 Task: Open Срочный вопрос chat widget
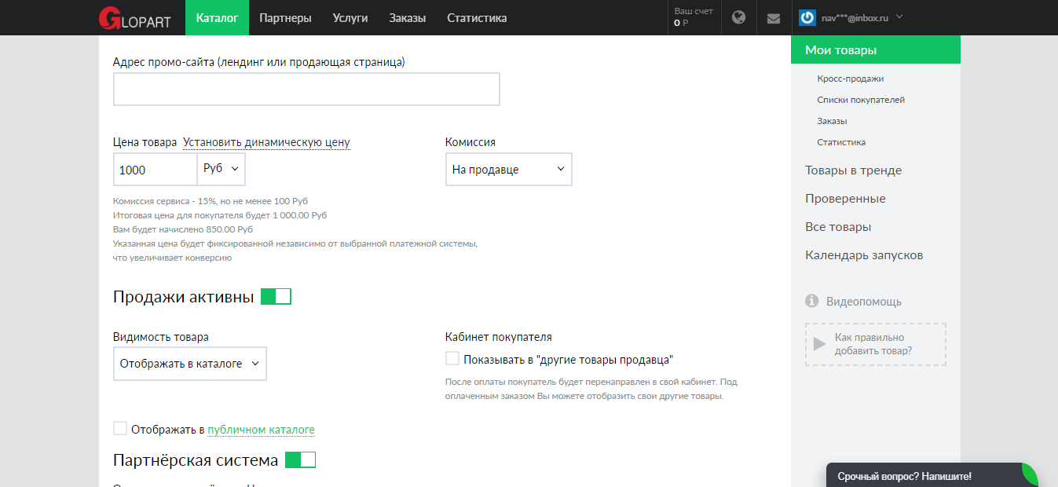pyautogui.click(x=904, y=476)
